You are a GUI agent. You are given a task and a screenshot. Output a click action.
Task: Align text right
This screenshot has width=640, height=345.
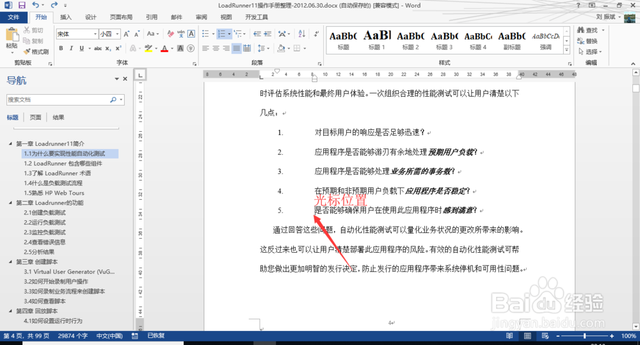tap(226, 48)
